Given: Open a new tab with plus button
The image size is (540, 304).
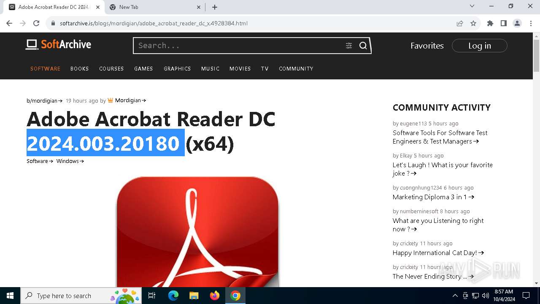Looking at the screenshot, I should coord(215,7).
